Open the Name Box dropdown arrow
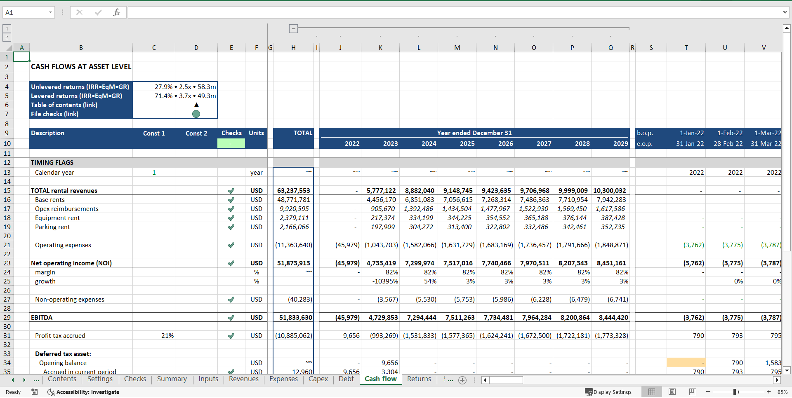 50,12
